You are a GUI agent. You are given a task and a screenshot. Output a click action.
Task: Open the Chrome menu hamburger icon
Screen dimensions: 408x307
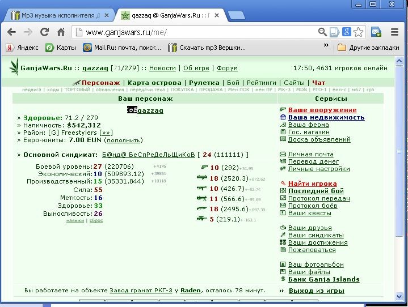point(394,32)
